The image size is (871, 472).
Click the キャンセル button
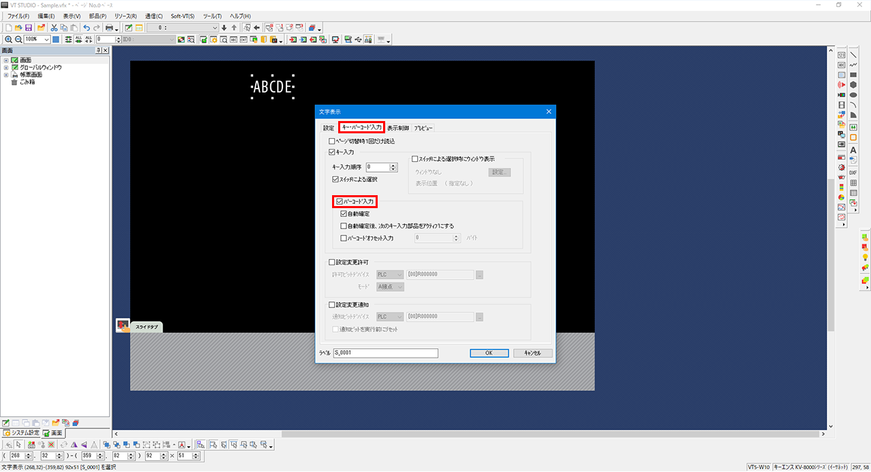[x=527, y=353]
